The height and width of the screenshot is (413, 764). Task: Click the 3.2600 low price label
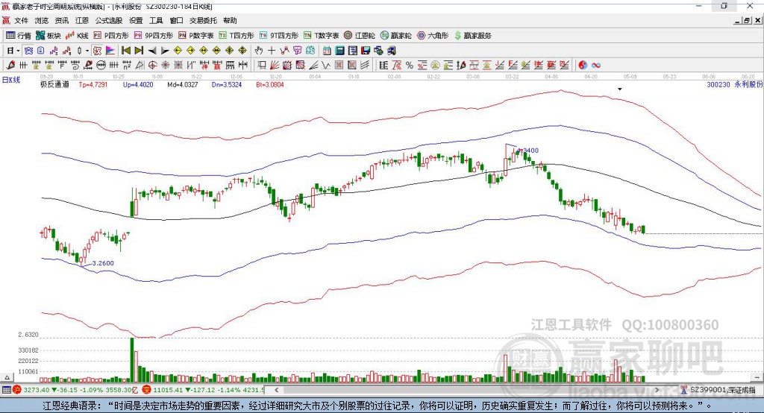[x=103, y=263]
